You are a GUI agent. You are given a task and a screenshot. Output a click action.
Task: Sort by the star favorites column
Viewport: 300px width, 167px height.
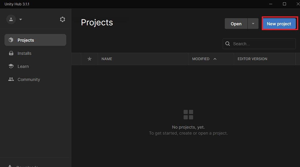pos(89,59)
